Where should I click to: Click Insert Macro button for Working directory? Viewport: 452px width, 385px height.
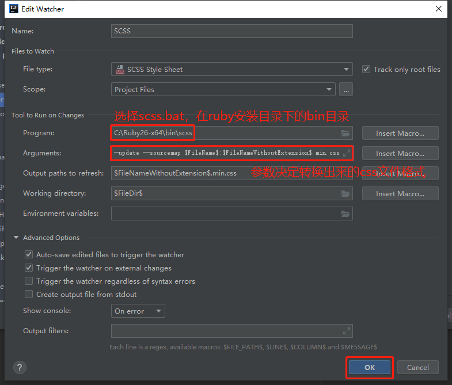point(400,194)
